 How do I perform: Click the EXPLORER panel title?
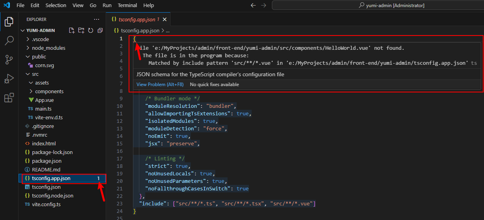(x=36, y=19)
